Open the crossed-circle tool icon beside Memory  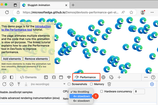pos(111,77)
